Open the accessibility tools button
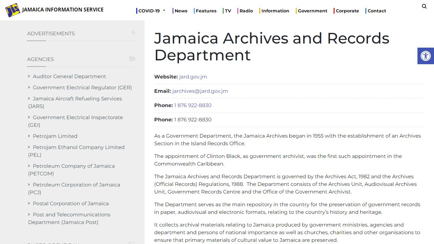 click(x=426, y=56)
